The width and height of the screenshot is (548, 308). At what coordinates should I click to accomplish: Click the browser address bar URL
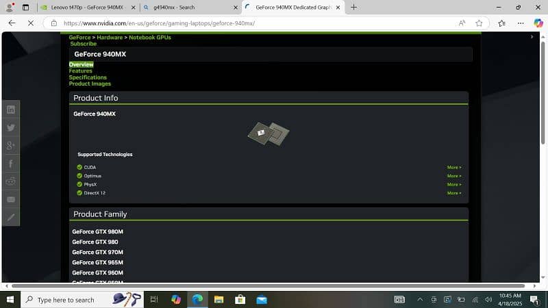pyautogui.click(x=160, y=23)
